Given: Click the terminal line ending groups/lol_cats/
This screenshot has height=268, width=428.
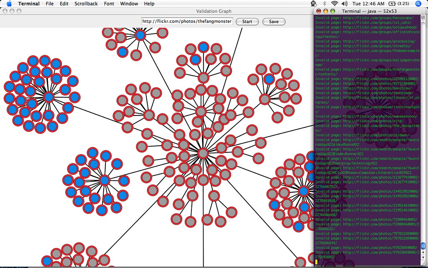Looking at the screenshot, I should tap(363, 23).
